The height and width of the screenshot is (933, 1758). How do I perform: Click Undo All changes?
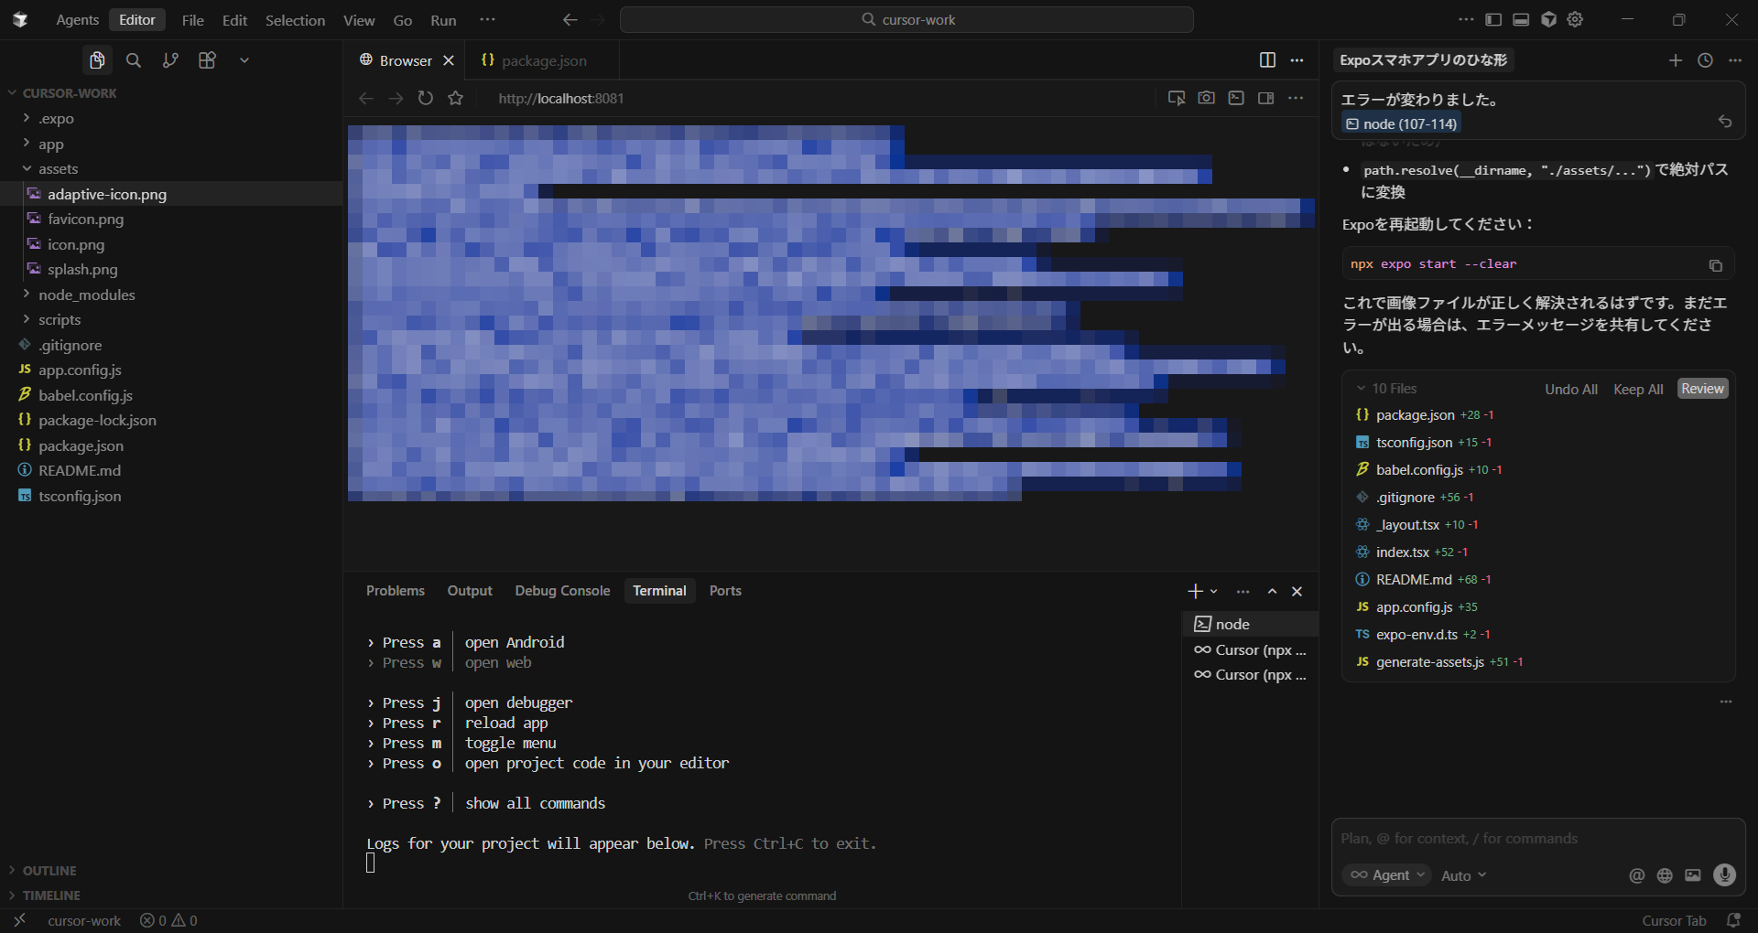click(1570, 389)
